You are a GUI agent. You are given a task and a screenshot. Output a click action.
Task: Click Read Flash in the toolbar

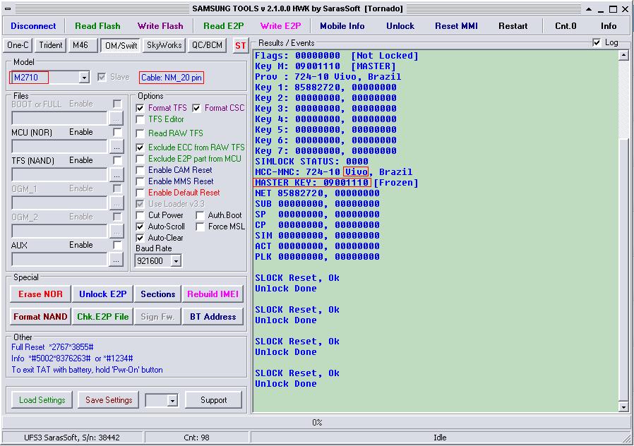tap(97, 26)
